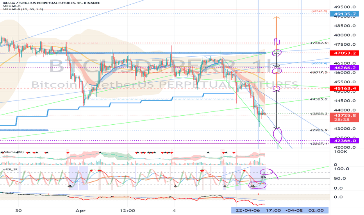Click 50.0 on the wRSI scale
The width and height of the screenshot is (364, 215).
click(x=340, y=179)
